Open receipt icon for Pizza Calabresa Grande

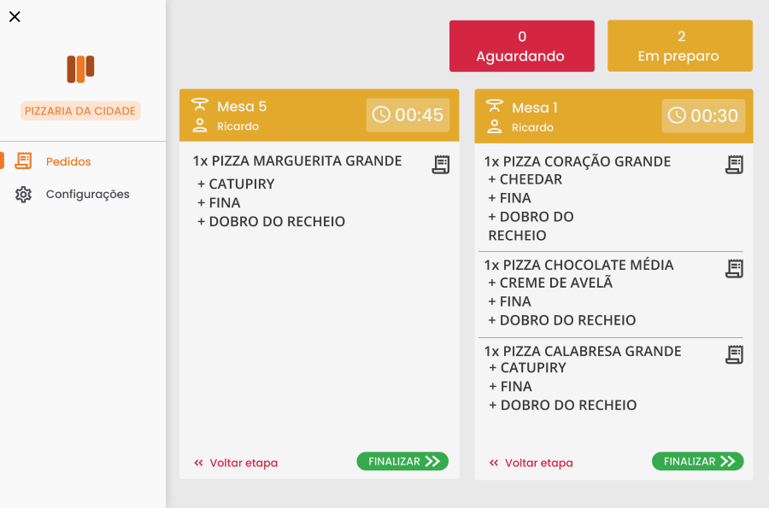pos(734,354)
